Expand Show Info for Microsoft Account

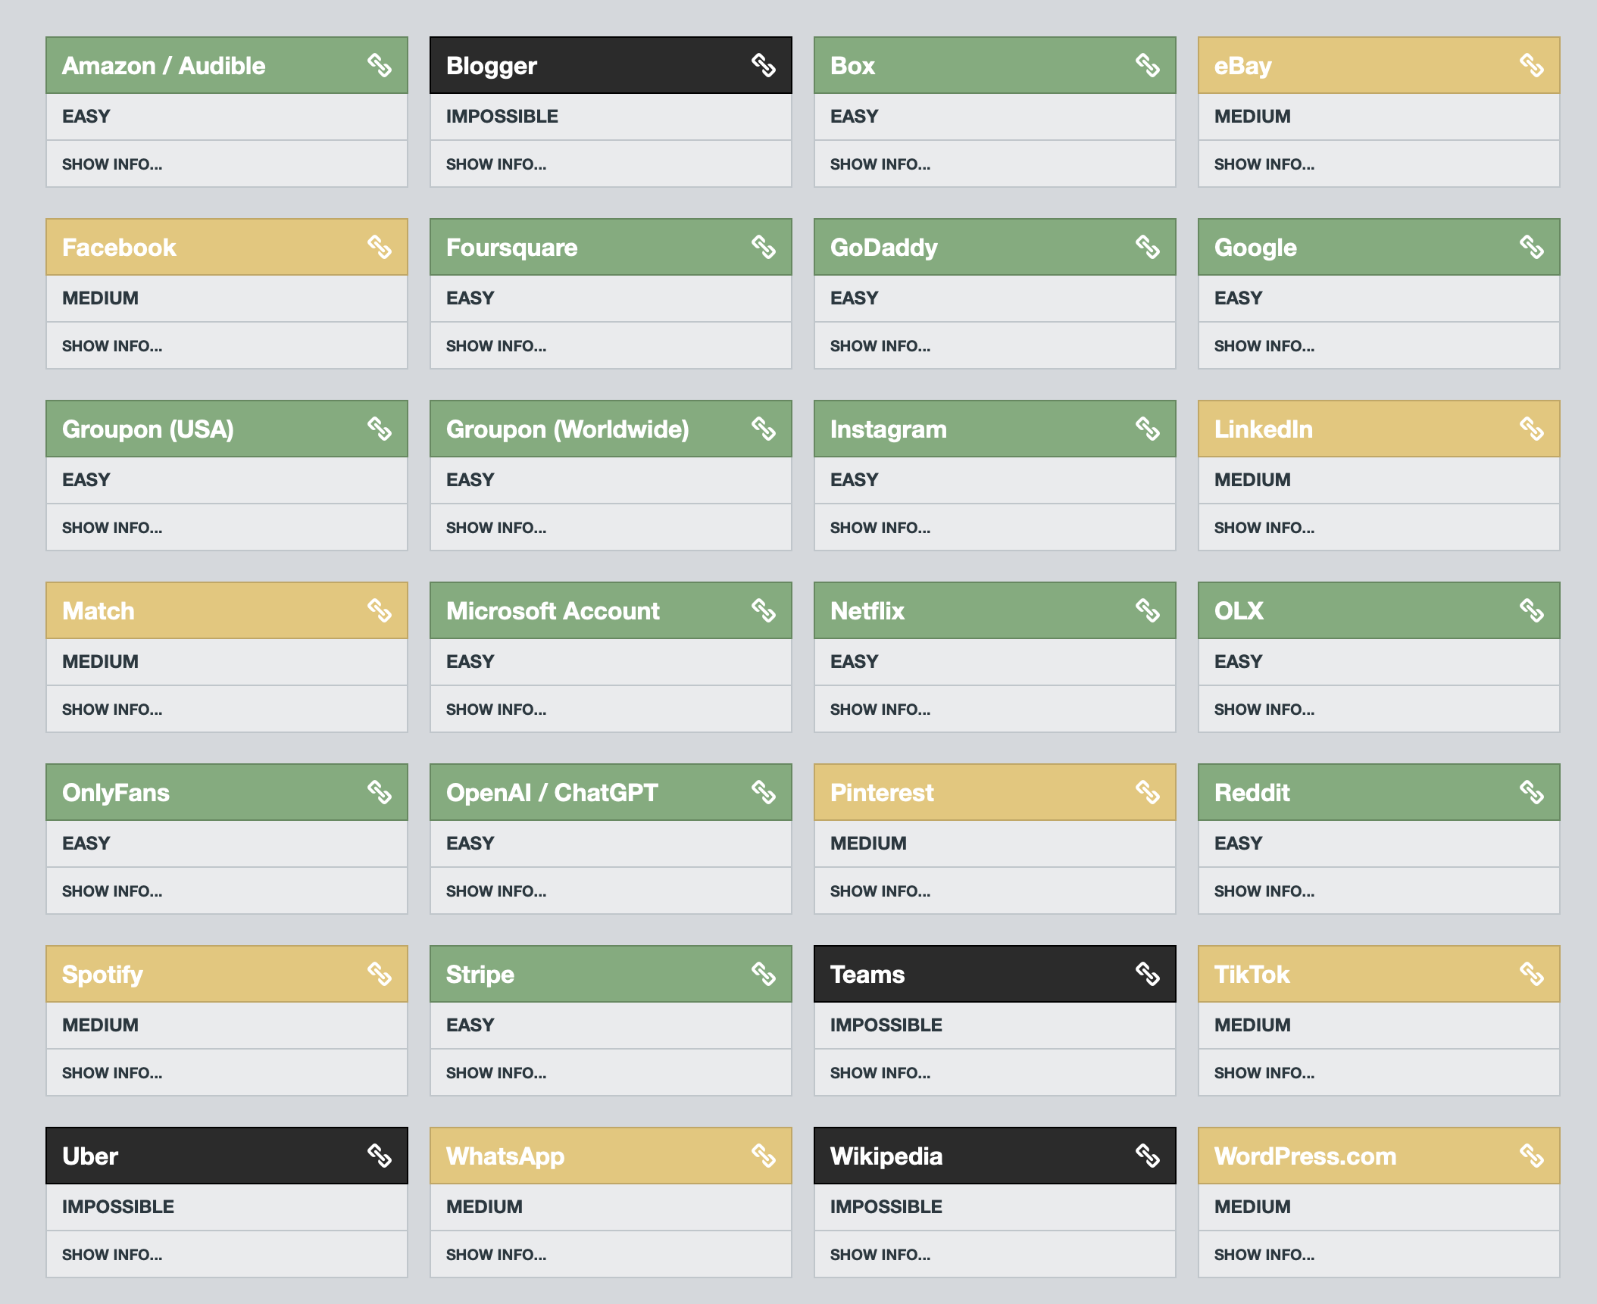[495, 710]
